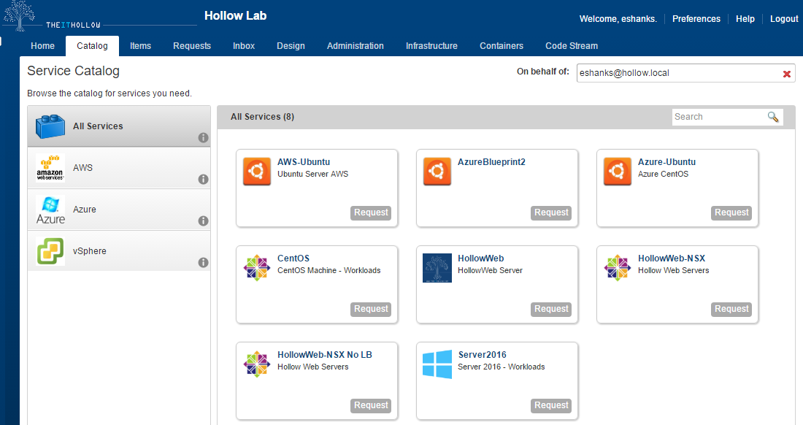Open info icon for vSphere service

coord(203,263)
